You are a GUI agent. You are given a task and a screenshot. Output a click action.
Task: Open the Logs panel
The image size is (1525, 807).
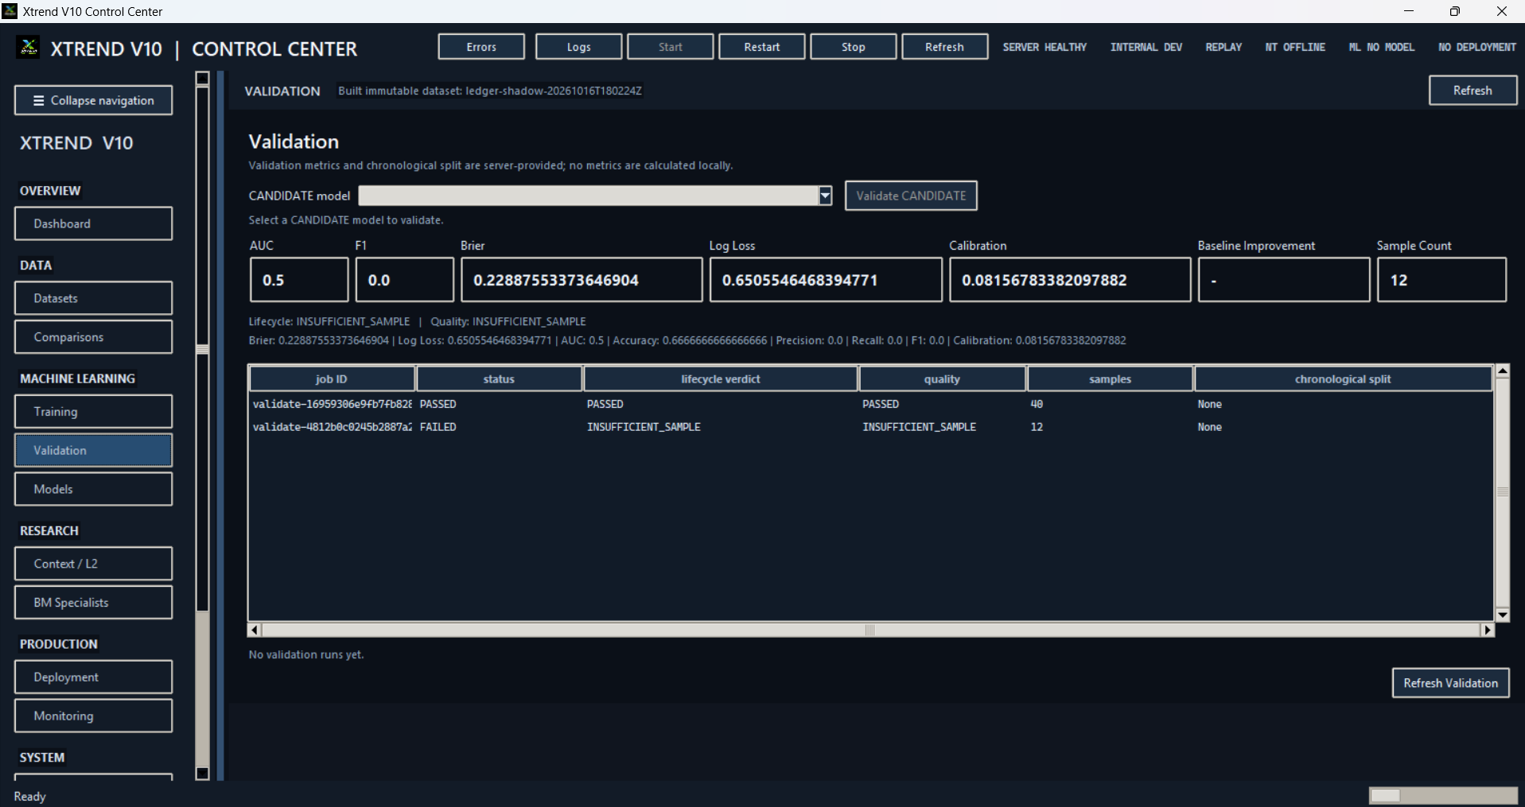pyautogui.click(x=578, y=47)
